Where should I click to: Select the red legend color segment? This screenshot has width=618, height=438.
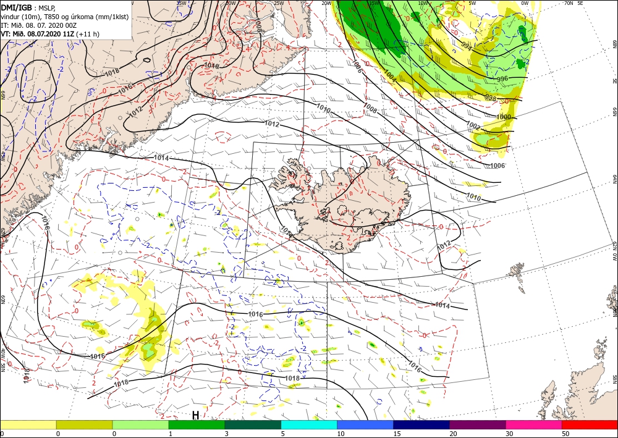pyautogui.click(x=590, y=424)
